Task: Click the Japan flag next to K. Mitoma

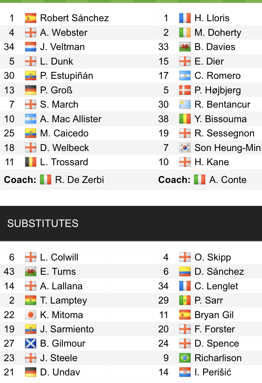Action: pyautogui.click(x=31, y=315)
